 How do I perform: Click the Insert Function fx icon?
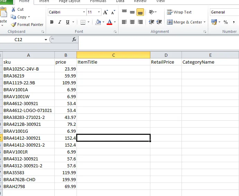pos(74,39)
